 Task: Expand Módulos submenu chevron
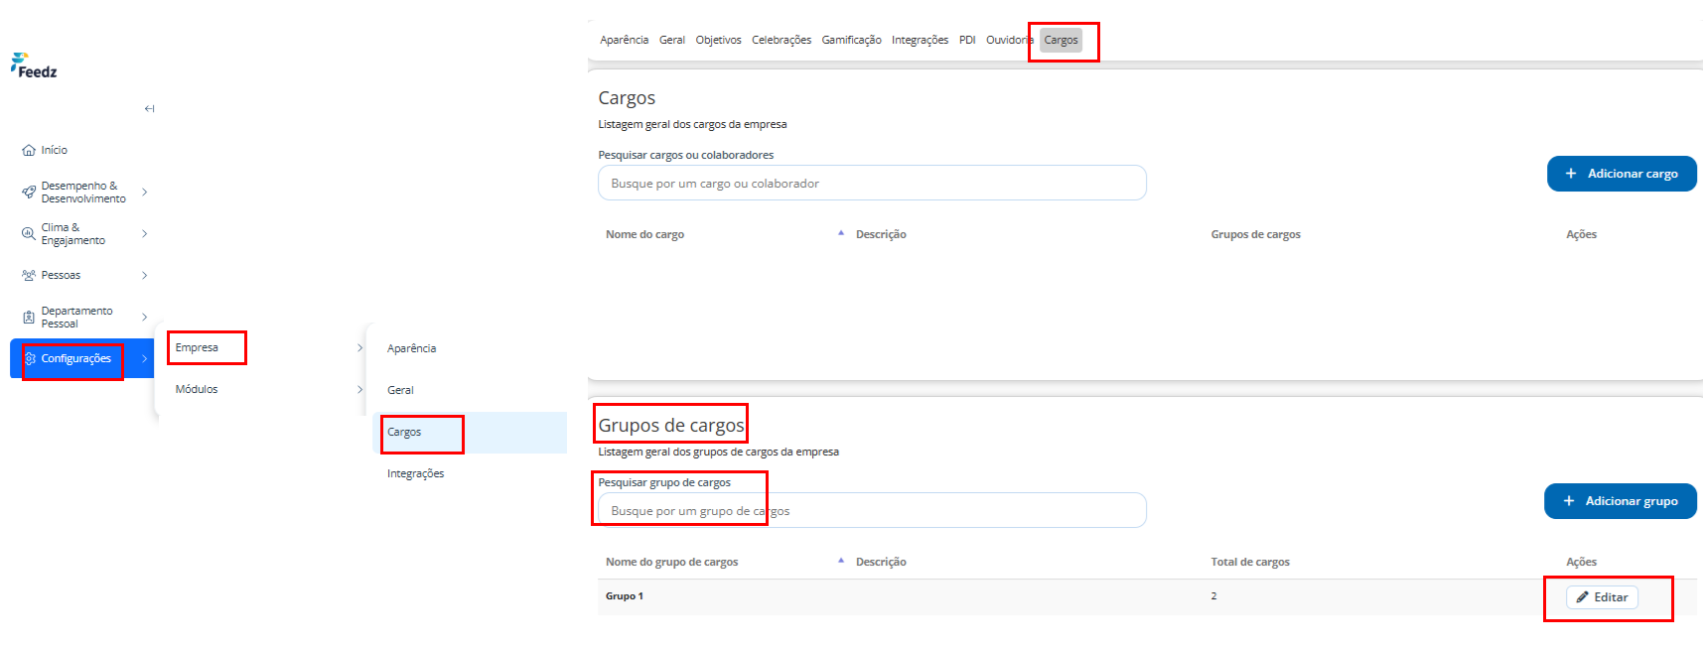pos(359,389)
